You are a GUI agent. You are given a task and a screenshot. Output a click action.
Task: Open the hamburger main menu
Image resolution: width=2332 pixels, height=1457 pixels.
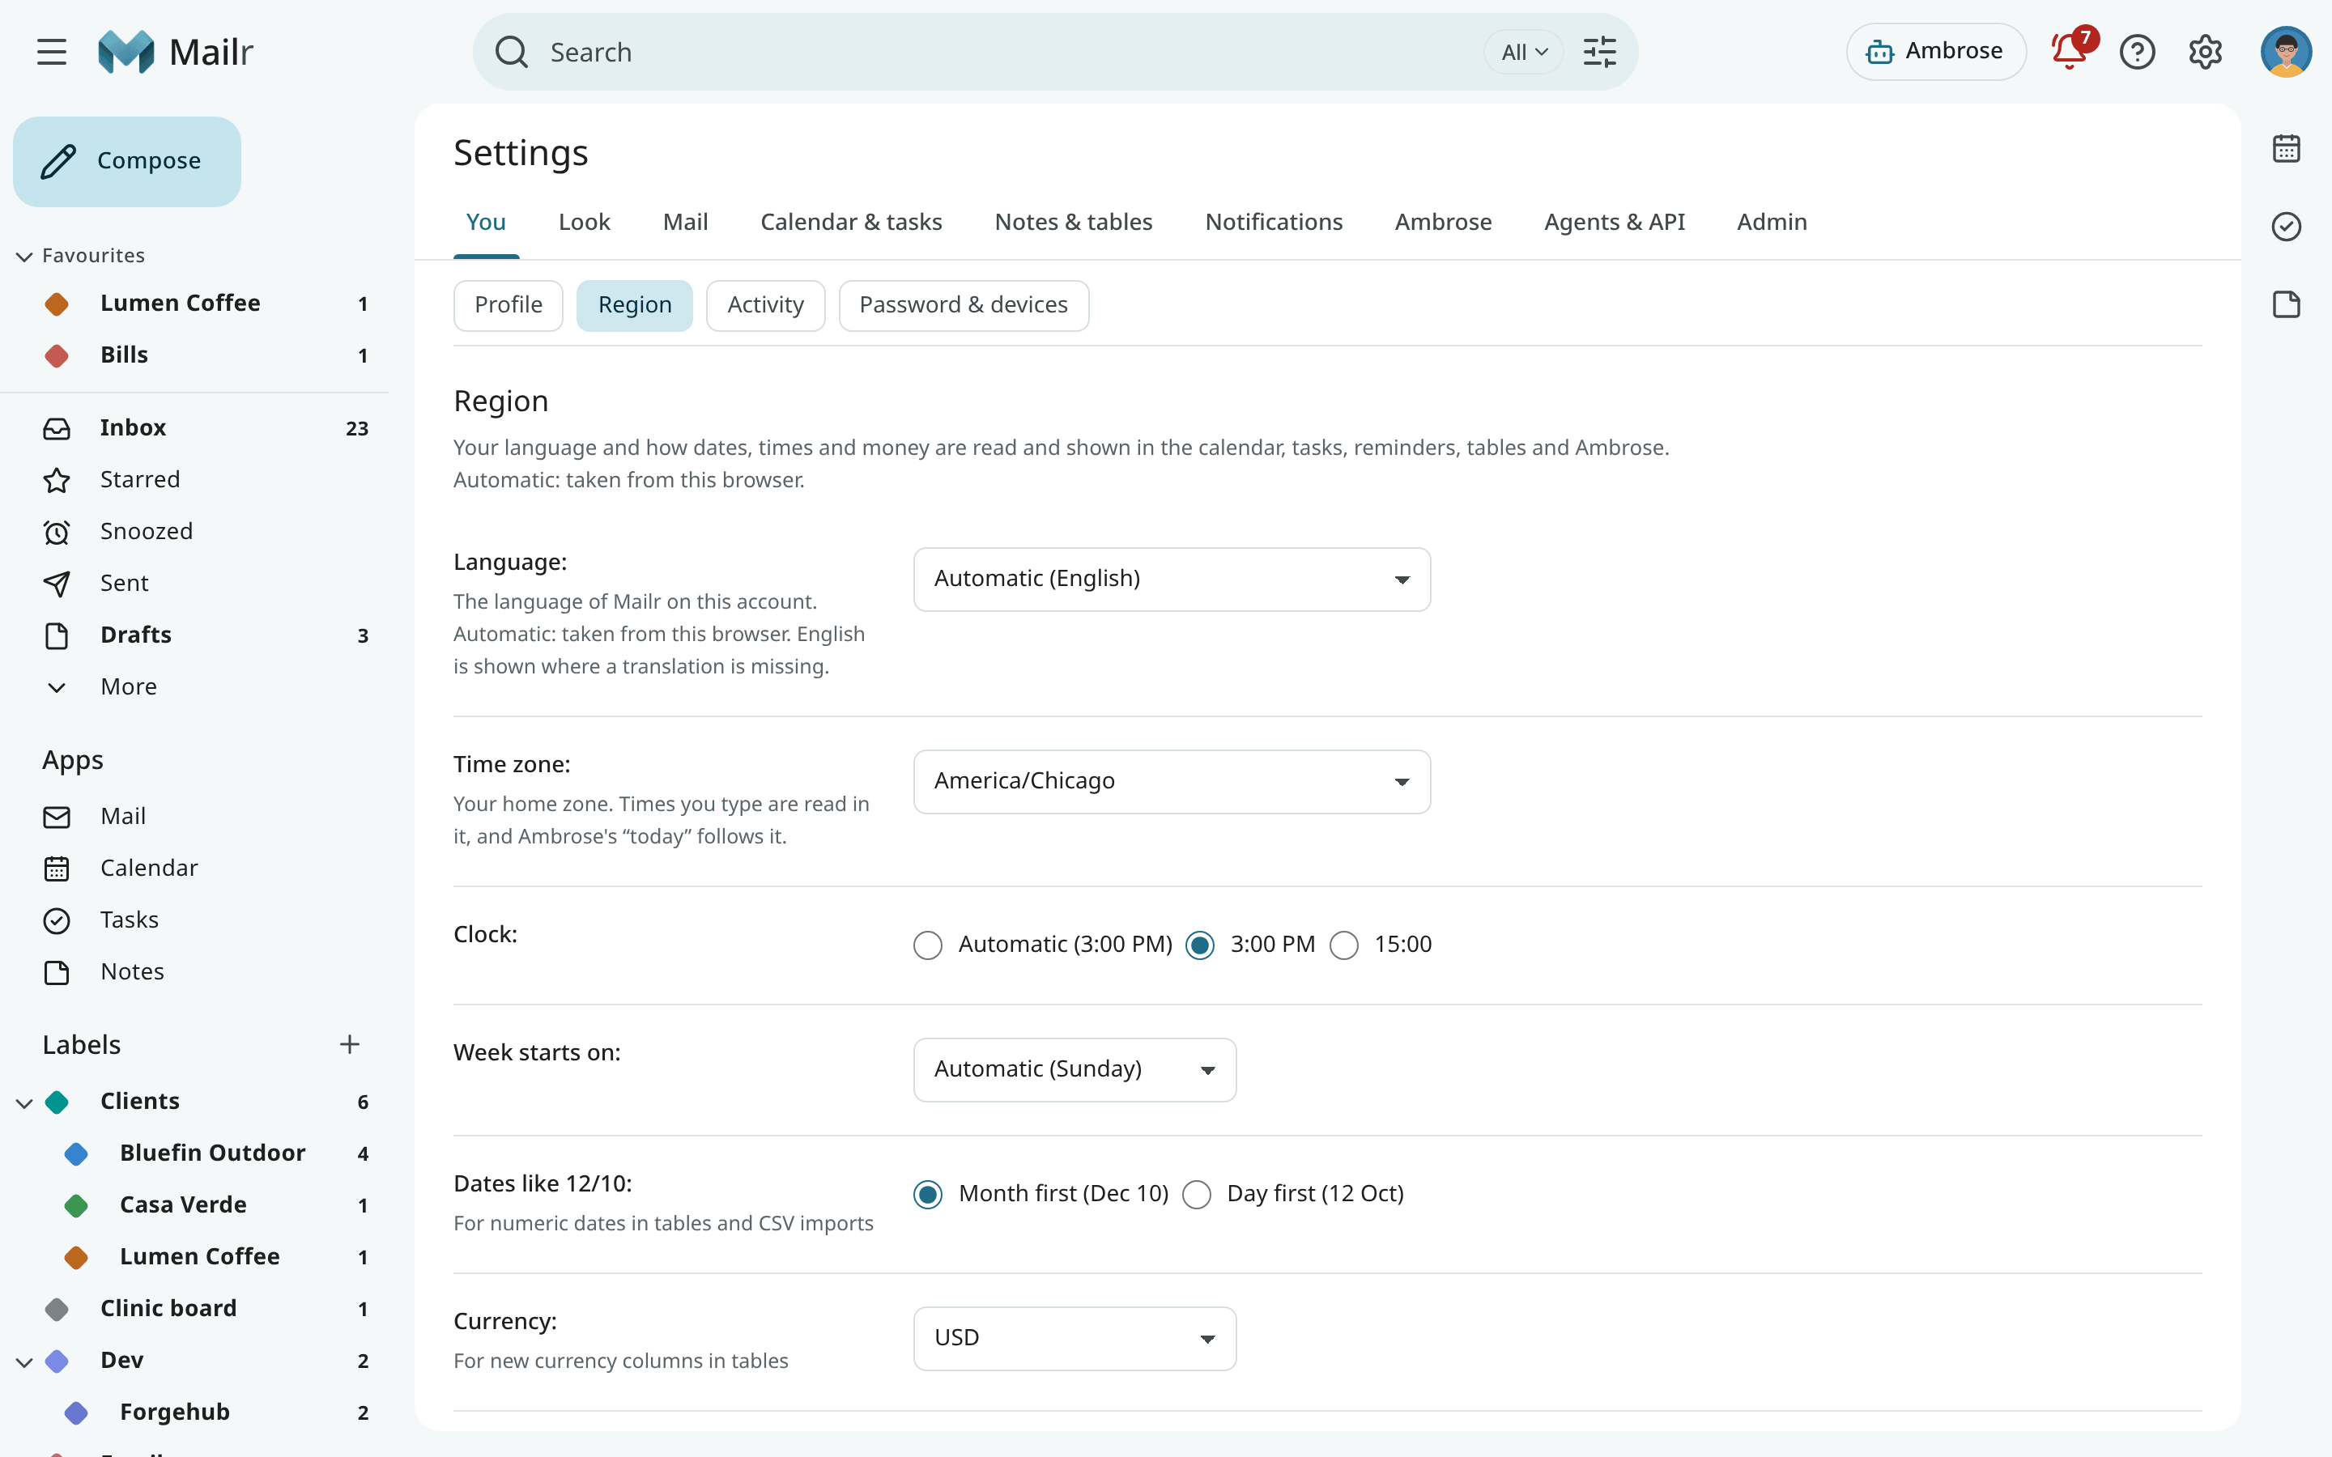click(52, 52)
